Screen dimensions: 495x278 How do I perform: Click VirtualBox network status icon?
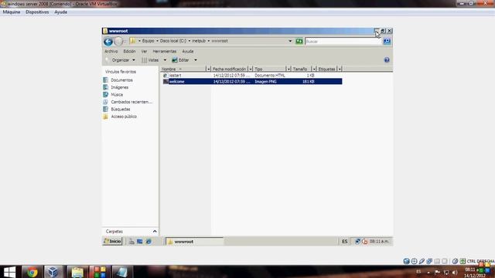pyautogui.click(x=429, y=261)
